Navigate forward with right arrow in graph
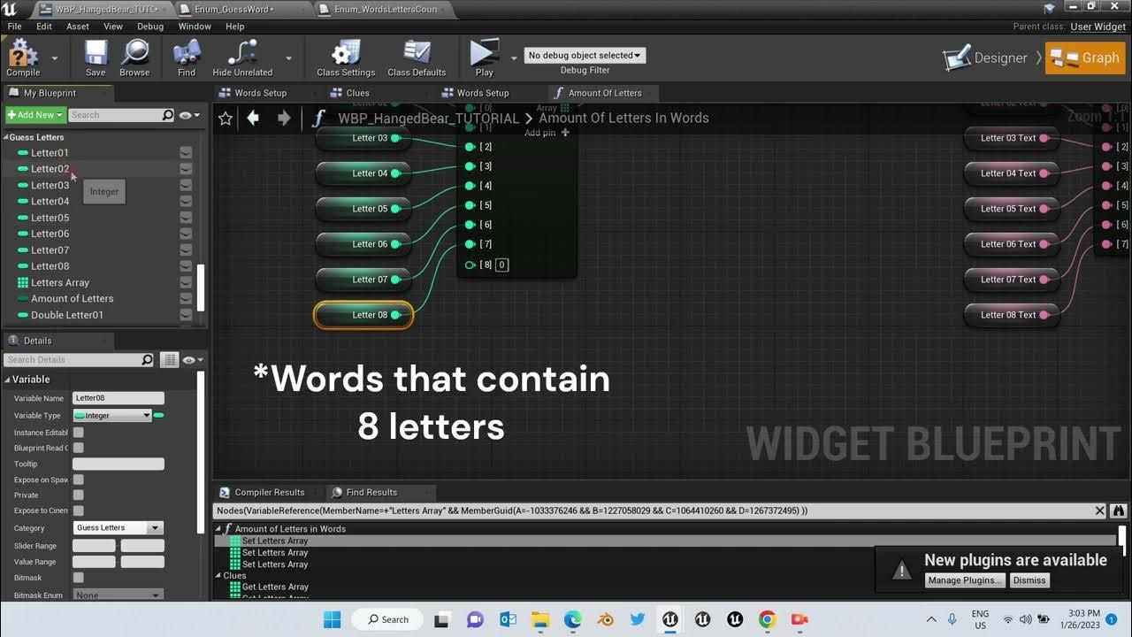The height and width of the screenshot is (637, 1132). point(284,118)
